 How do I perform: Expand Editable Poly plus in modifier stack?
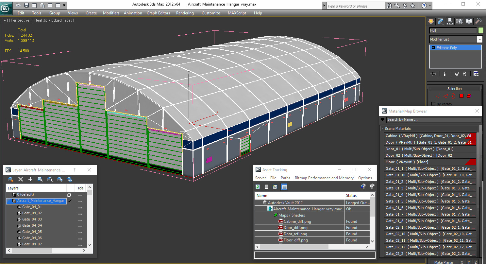click(x=433, y=48)
